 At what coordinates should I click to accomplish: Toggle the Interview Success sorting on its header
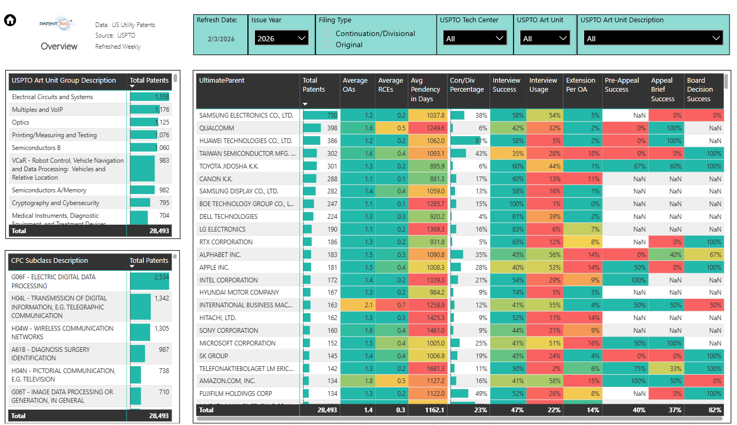coord(505,84)
